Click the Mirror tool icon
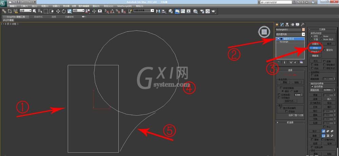Viewport: 339px width, 156px height. (x=158, y=11)
